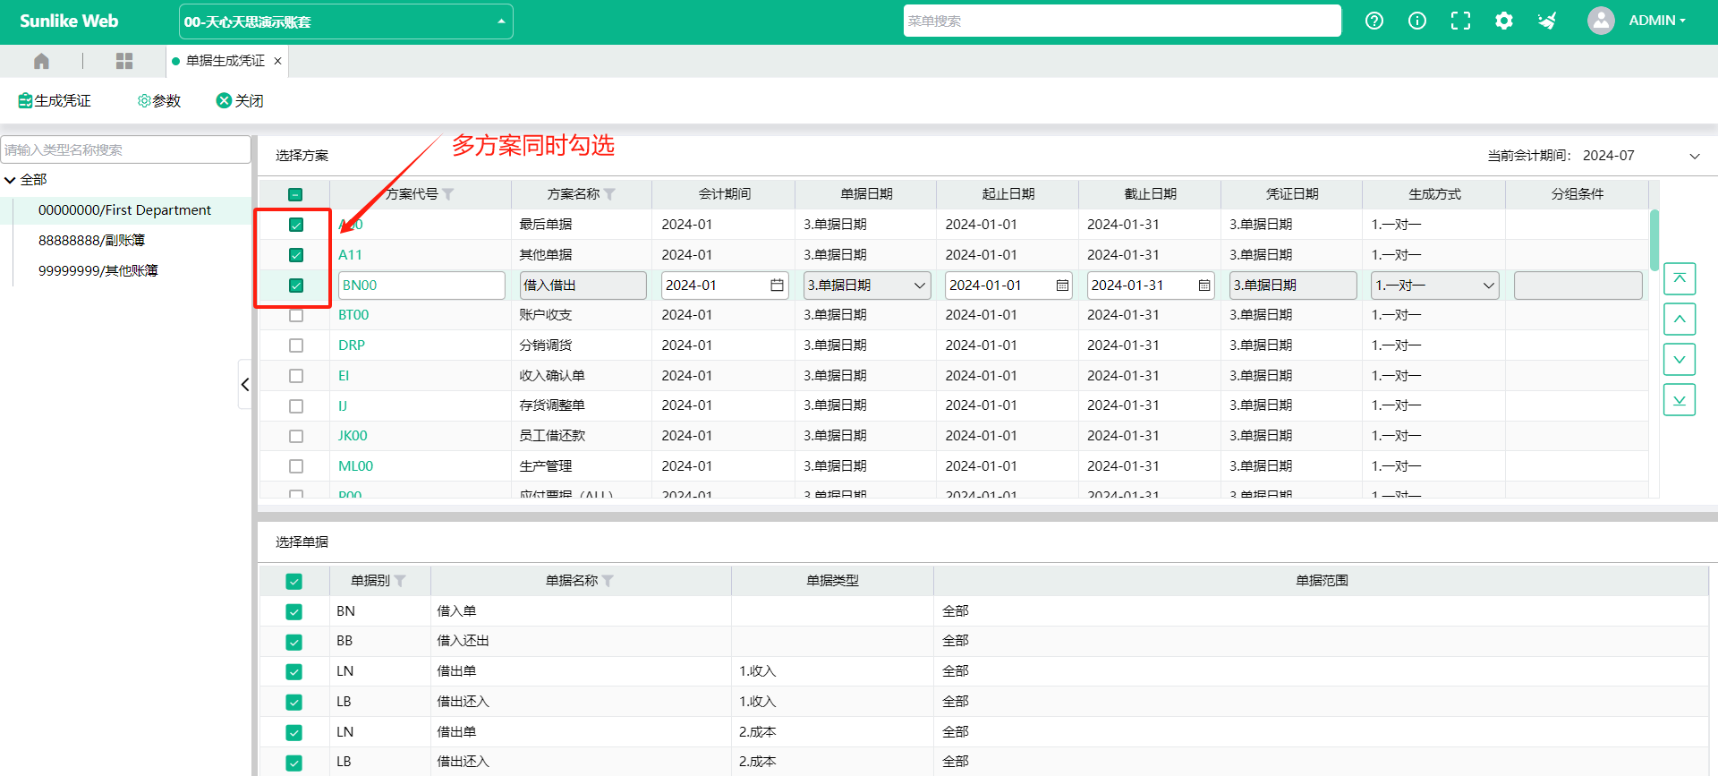The image size is (1718, 776).
Task: Open the DRP scheme link
Action: point(352,345)
